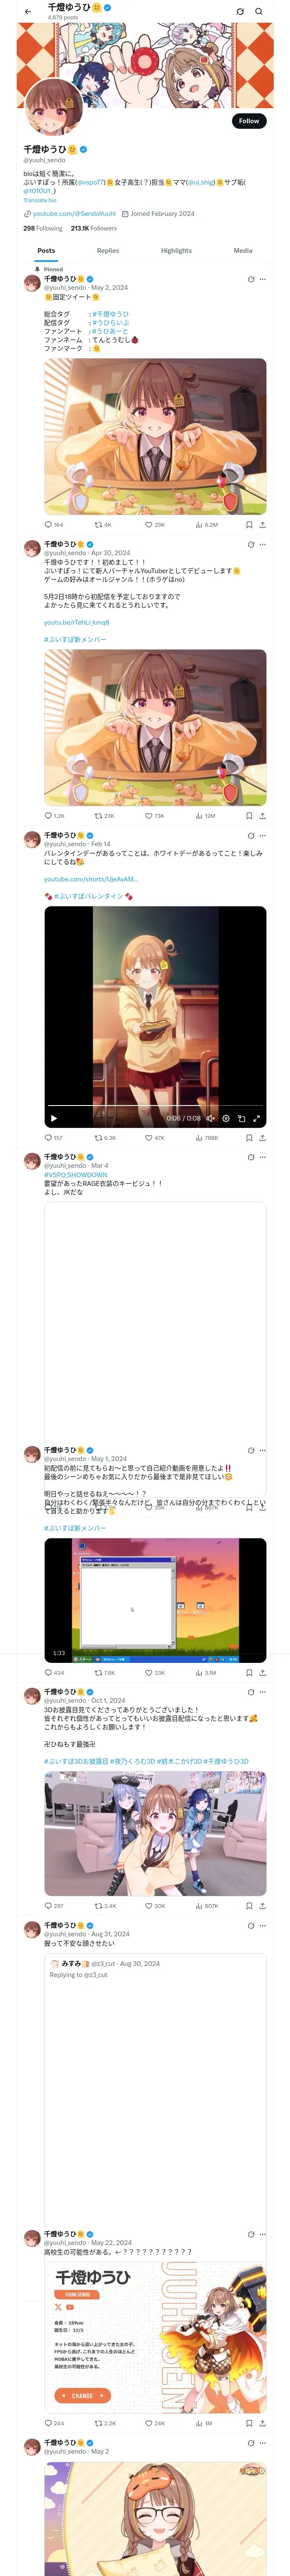The width and height of the screenshot is (290, 2576).
Task: Click Translate bio link
Action: (40, 200)
